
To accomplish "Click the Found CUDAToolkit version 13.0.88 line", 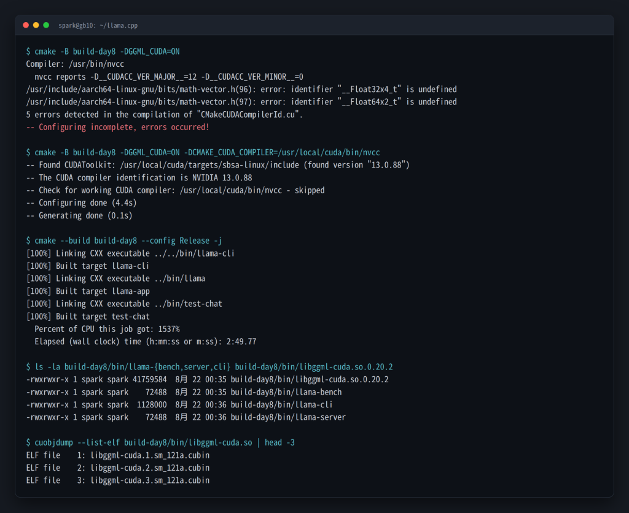I will [x=218, y=165].
